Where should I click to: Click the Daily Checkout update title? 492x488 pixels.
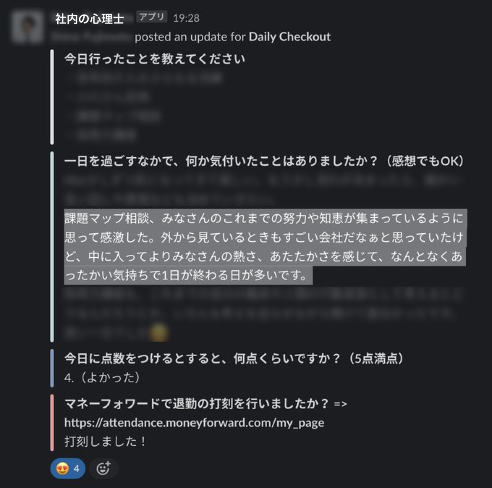coord(289,37)
